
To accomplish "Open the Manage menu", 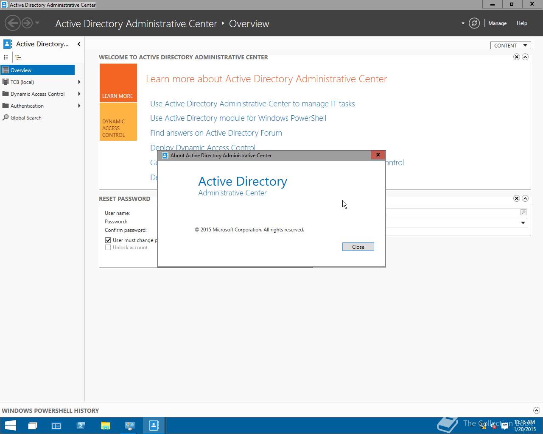I will (497, 23).
